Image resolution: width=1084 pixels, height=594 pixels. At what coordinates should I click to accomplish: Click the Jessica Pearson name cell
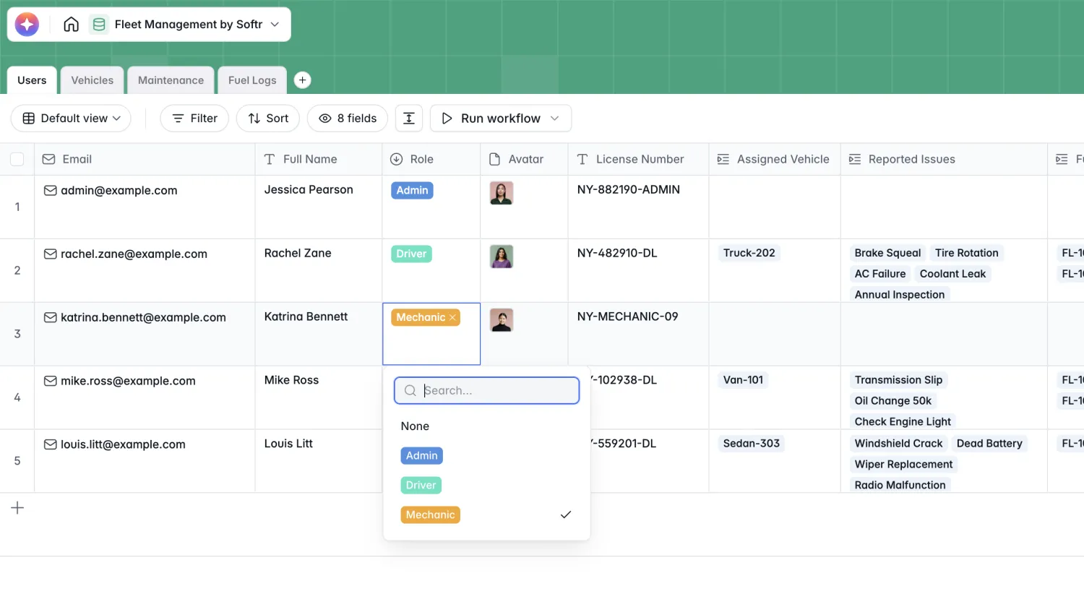[318, 207]
